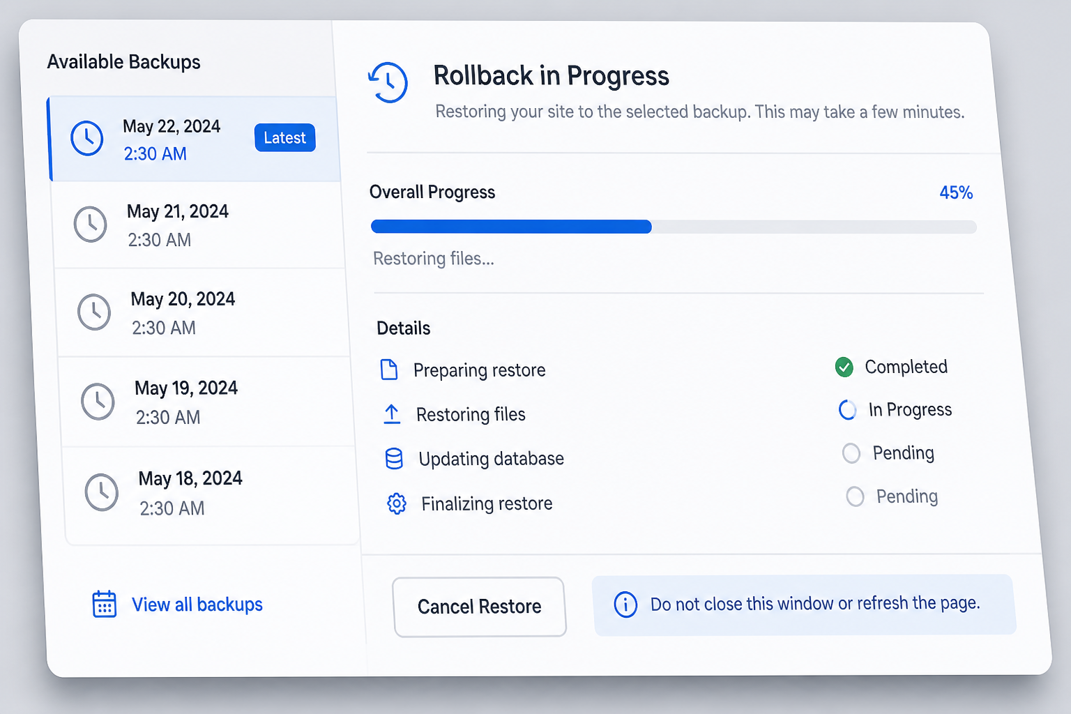Click the clock icon for May 21, 2024
Screen dimensions: 1071x714
pyautogui.click(x=91, y=225)
